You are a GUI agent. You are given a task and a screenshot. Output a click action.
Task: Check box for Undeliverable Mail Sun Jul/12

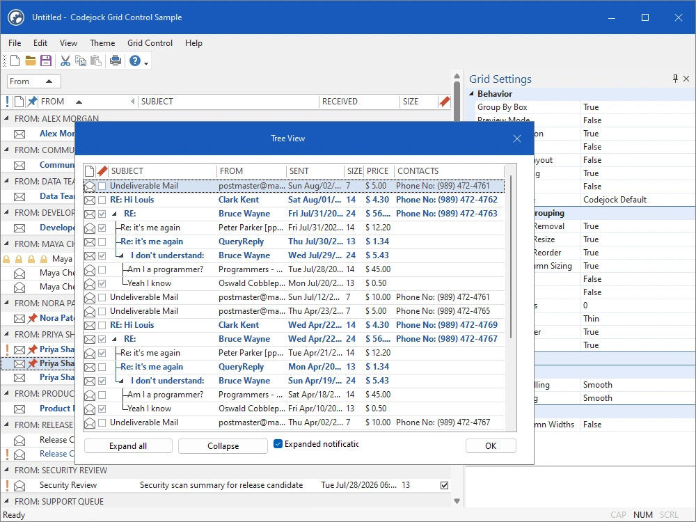102,297
